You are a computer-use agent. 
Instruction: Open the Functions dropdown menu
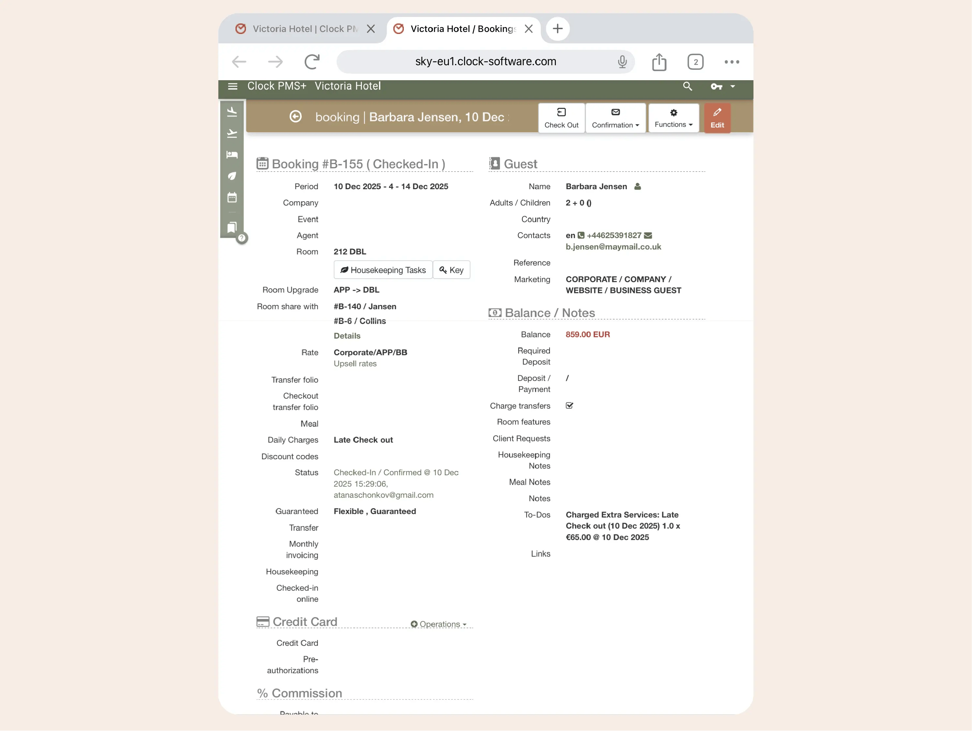click(673, 118)
